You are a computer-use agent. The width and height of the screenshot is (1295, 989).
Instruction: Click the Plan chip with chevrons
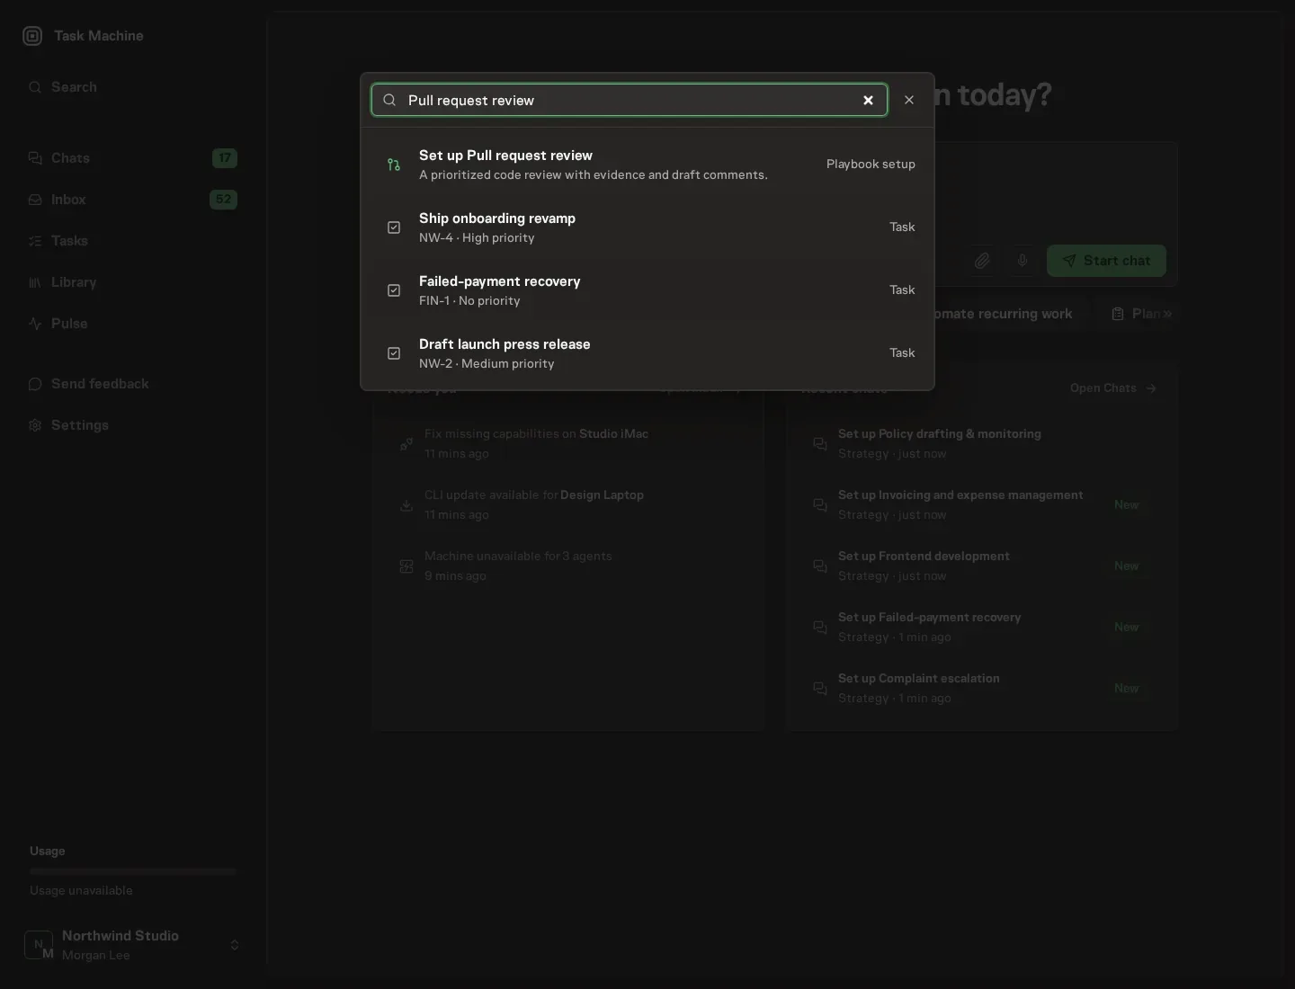pyautogui.click(x=1140, y=314)
